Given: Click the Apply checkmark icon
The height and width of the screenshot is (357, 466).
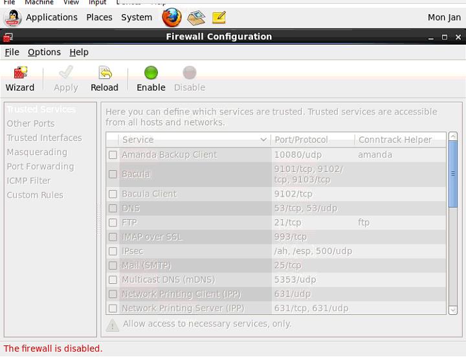Looking at the screenshot, I should click(66, 72).
